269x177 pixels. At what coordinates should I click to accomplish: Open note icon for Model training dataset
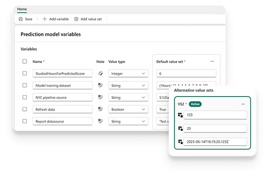100,85
